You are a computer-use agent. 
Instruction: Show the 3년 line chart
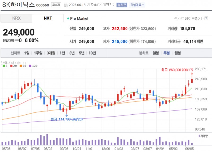click(72, 53)
